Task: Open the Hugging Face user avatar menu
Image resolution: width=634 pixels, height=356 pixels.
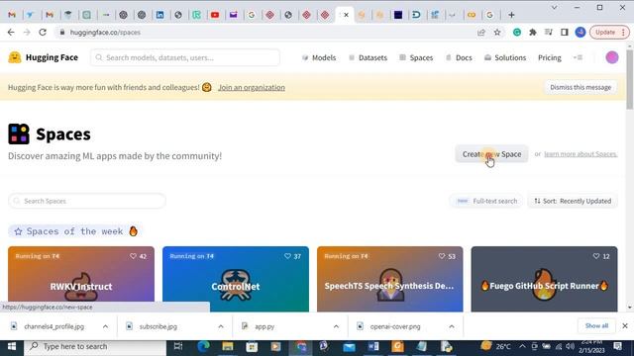Action: tap(612, 57)
